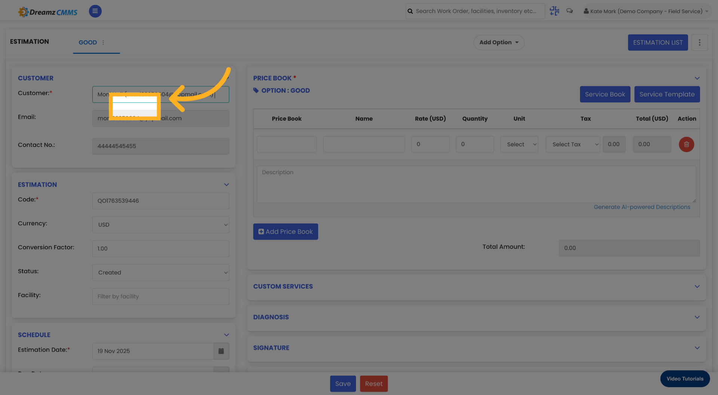This screenshot has width=718, height=395.
Task: Open the Estimation Date calendar icon
Action: [x=221, y=351]
